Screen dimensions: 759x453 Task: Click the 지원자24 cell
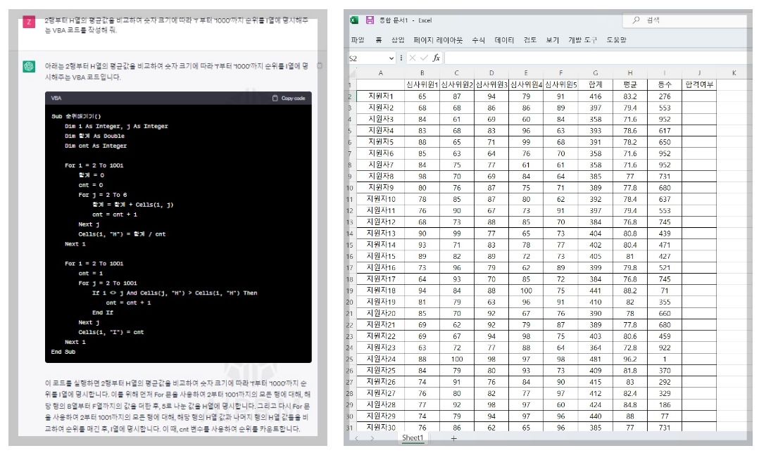pyautogui.click(x=380, y=359)
